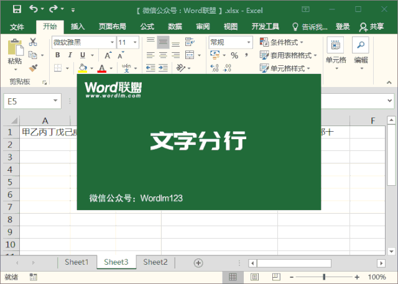Decrease indent icon

click(x=150, y=68)
